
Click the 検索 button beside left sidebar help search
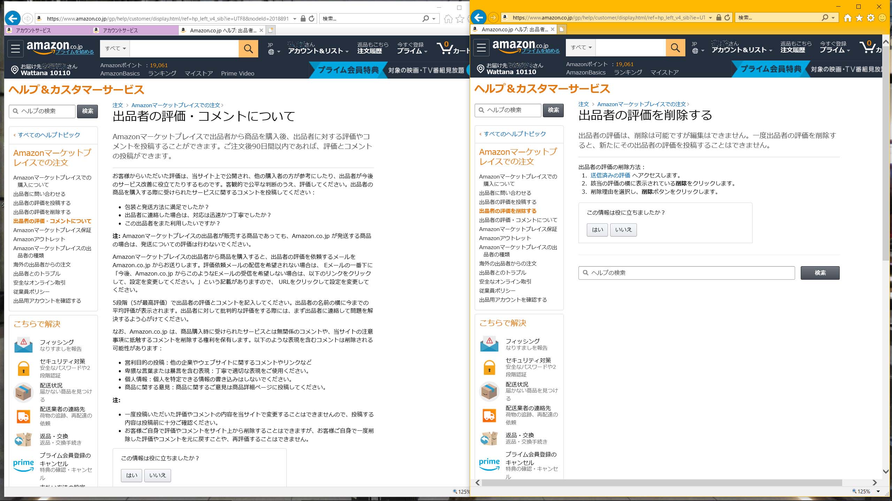click(x=87, y=111)
